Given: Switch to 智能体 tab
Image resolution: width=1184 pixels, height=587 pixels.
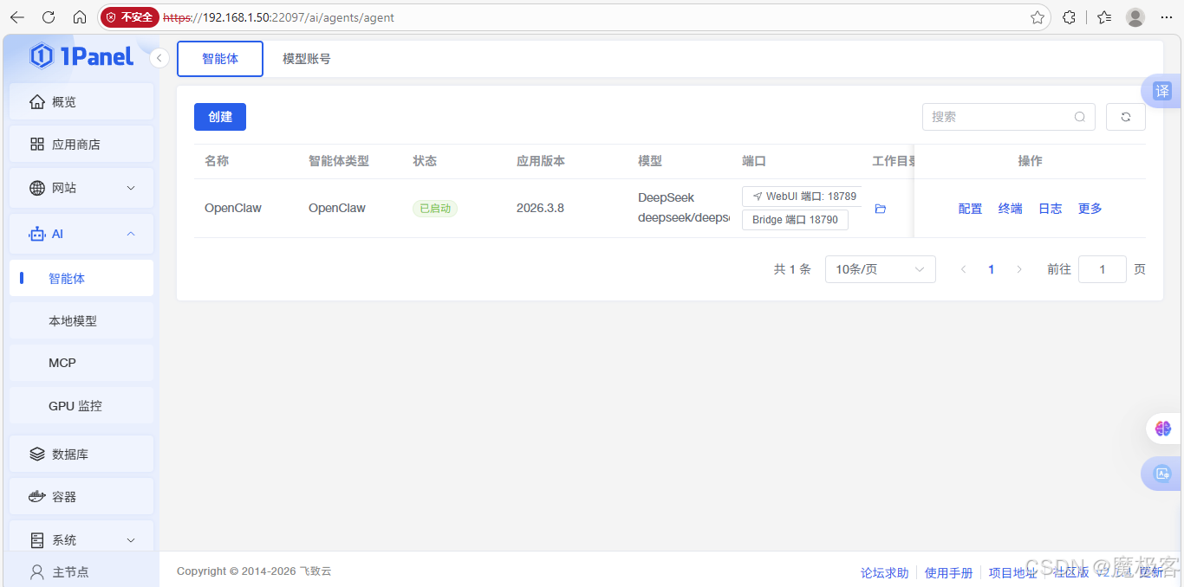Looking at the screenshot, I should 220,59.
